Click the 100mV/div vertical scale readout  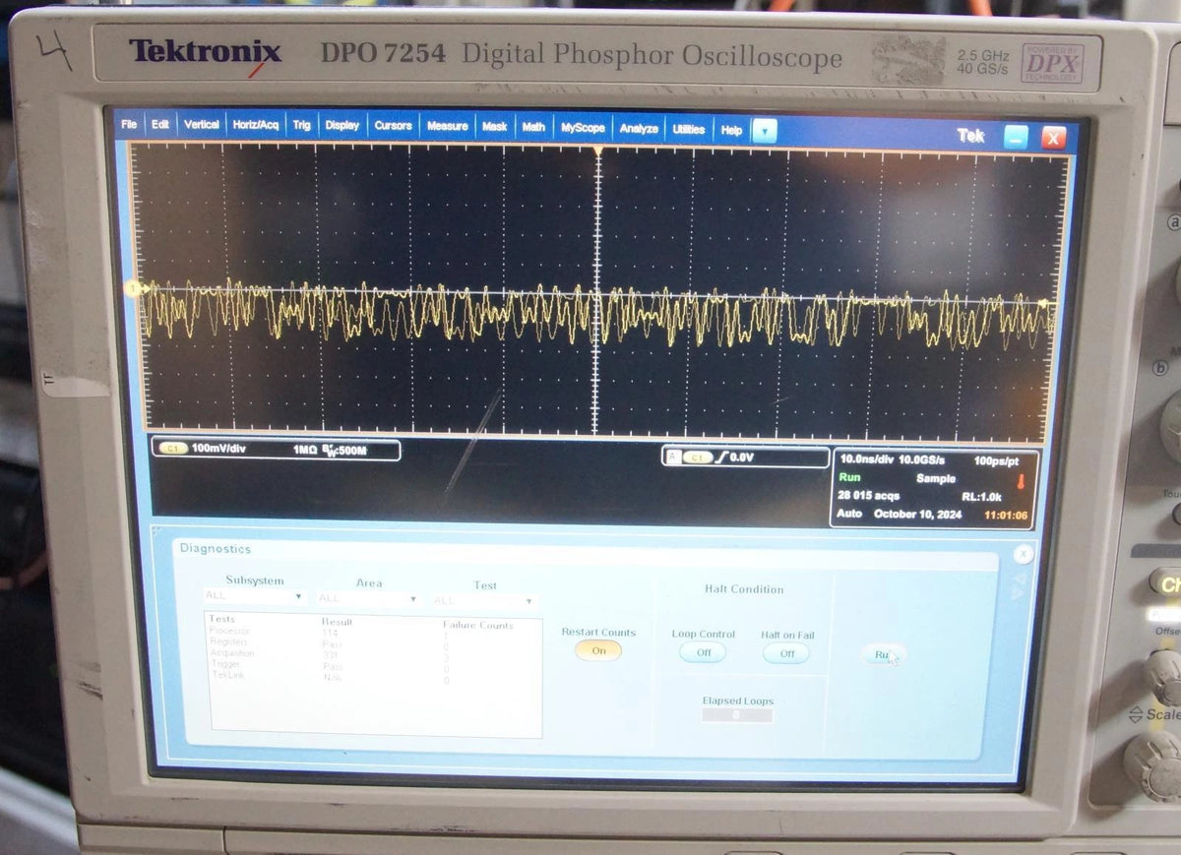218,449
